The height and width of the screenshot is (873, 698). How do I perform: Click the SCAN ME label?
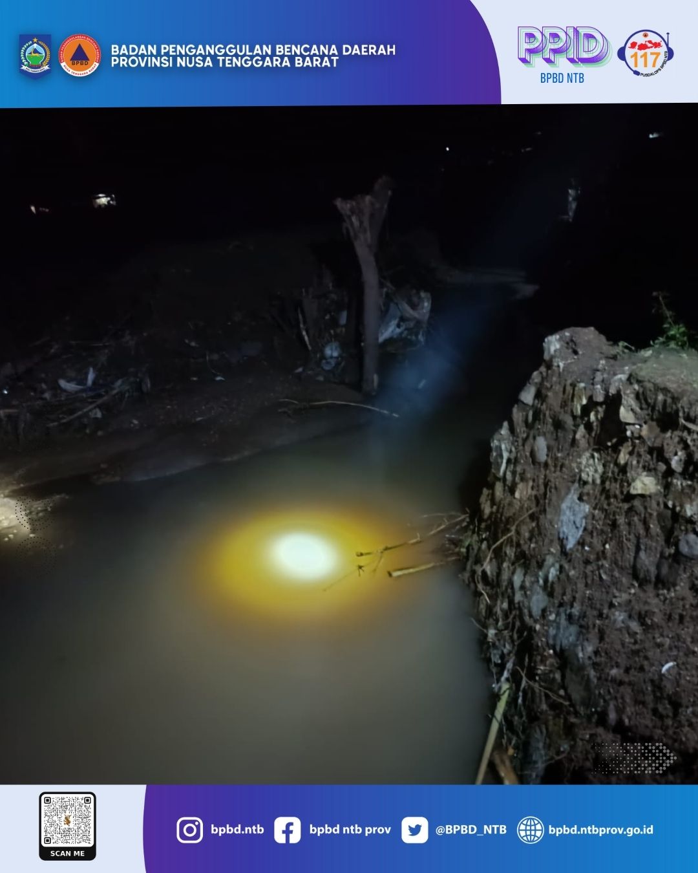pos(67,854)
